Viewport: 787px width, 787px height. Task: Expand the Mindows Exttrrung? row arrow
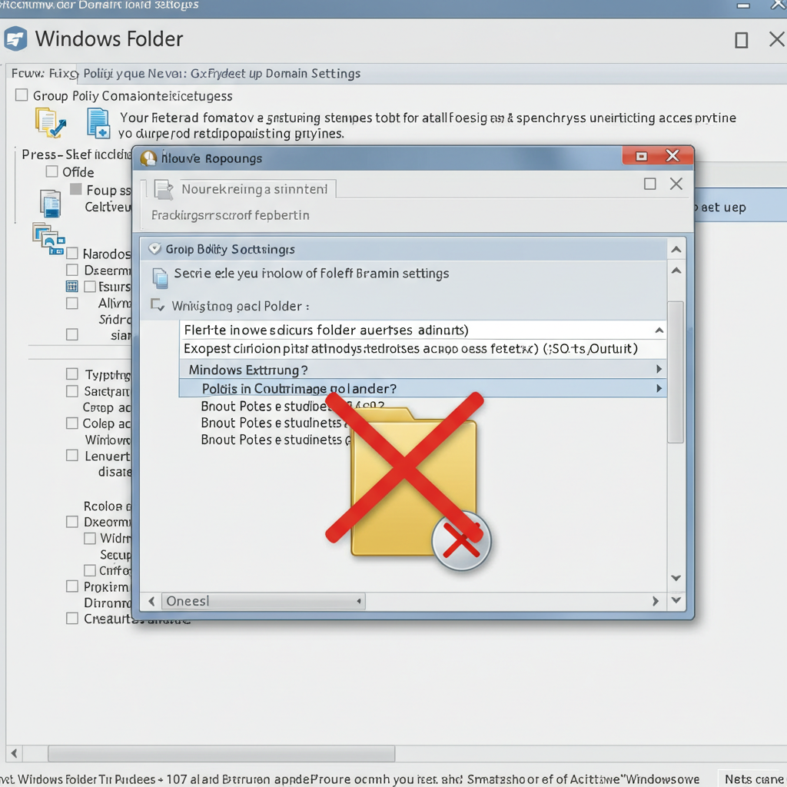tap(659, 370)
